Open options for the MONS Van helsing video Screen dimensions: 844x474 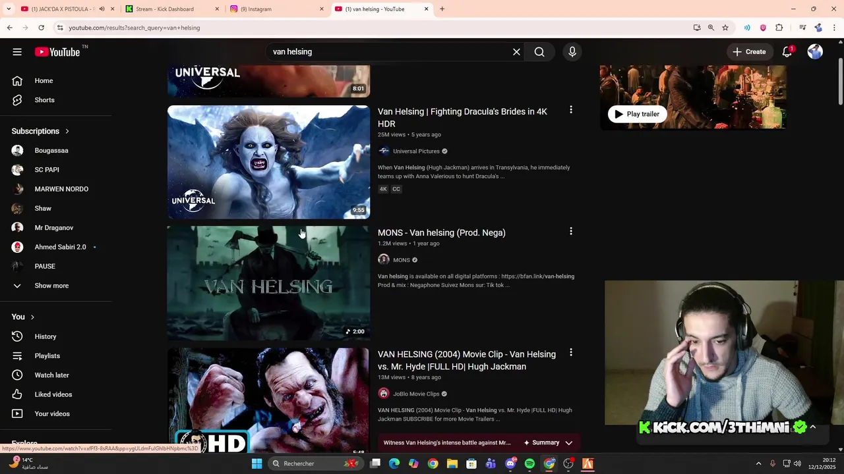tap(571, 231)
